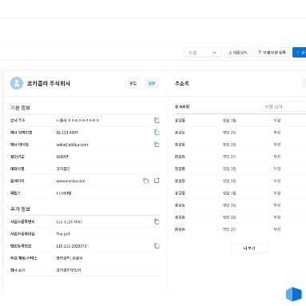
Task: Select the 추가 정보 section heading
Action: click(x=20, y=209)
